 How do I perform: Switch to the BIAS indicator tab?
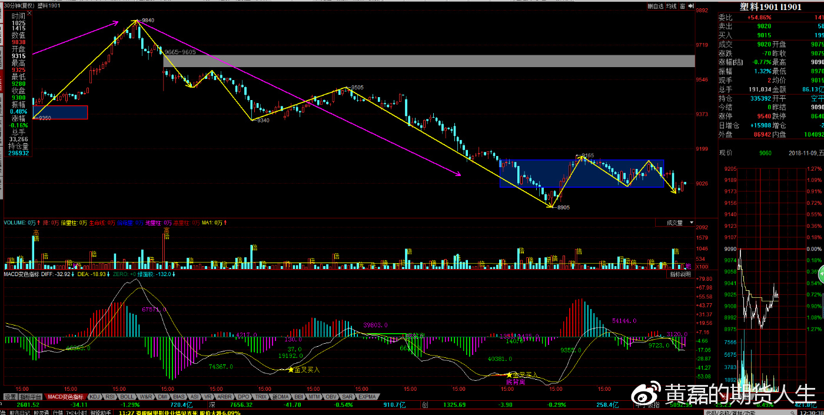click(180, 397)
